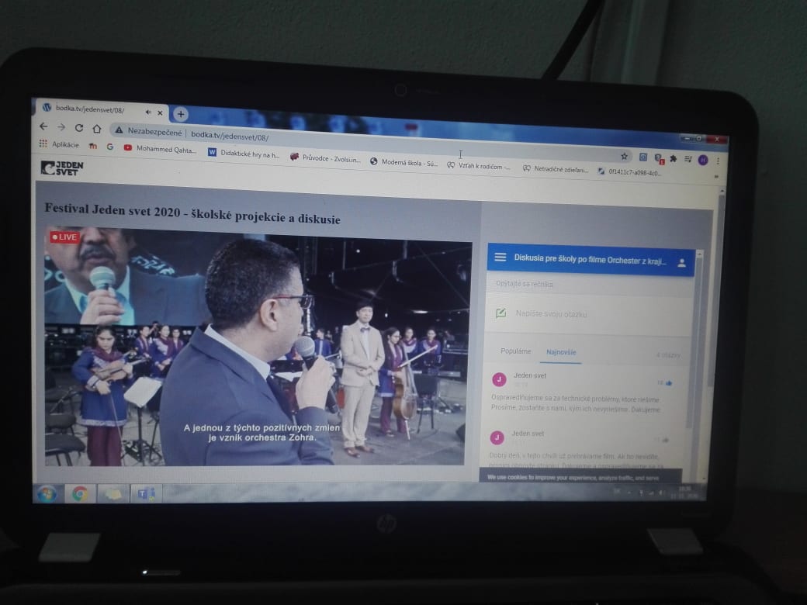Close the bodka.tv/jedensvet/08/ tab

[x=160, y=112]
